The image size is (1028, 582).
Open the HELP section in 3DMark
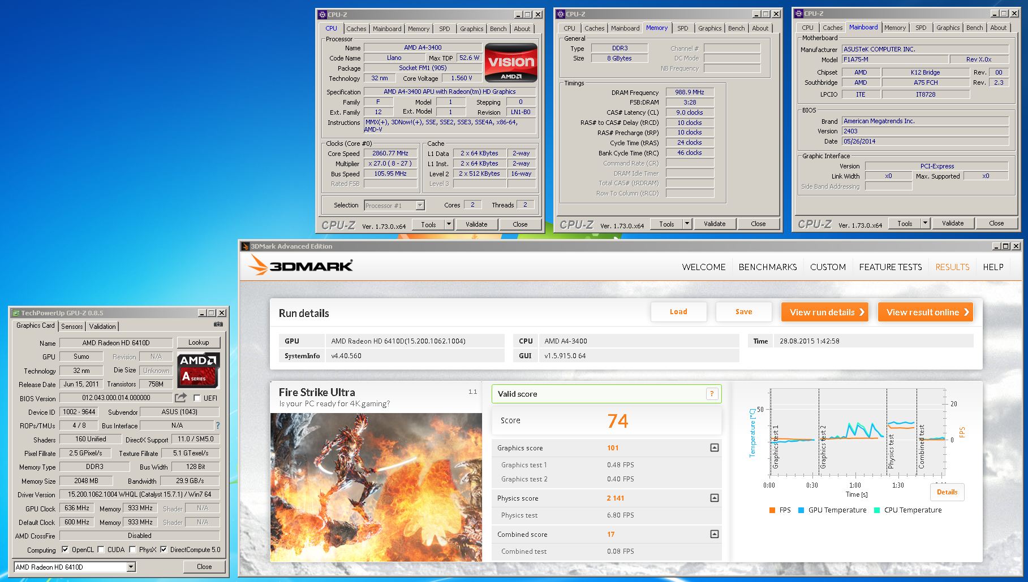tap(993, 267)
